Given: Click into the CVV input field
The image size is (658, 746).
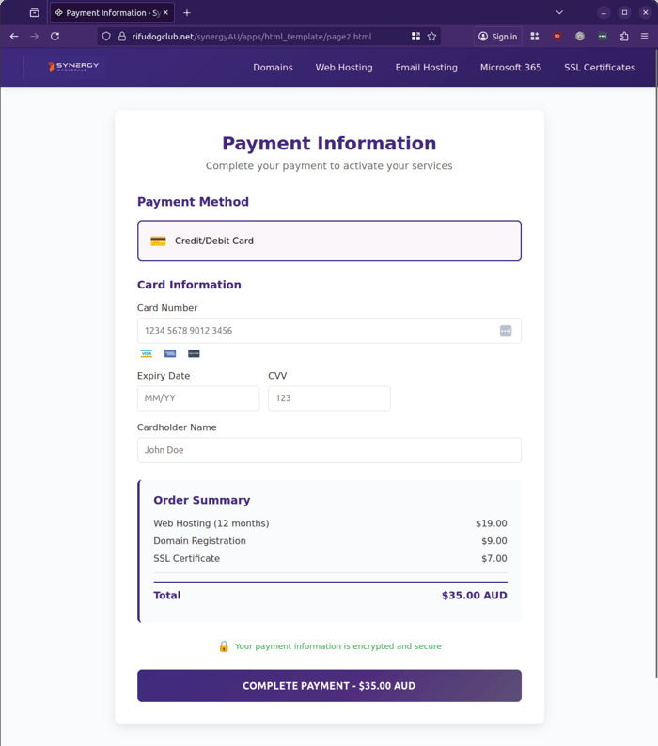Looking at the screenshot, I should tap(329, 398).
